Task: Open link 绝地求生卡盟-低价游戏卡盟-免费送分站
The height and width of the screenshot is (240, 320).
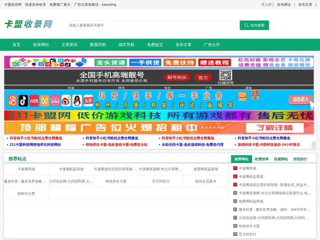Action: coord(116,144)
